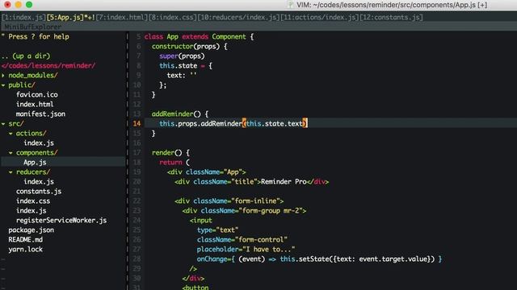Open the 12:constants.js buffer tab
Image resolution: width=517 pixels, height=290 pixels.
click(x=391, y=17)
